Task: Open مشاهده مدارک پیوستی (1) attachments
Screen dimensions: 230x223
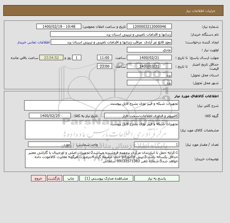Action: coord(106,178)
